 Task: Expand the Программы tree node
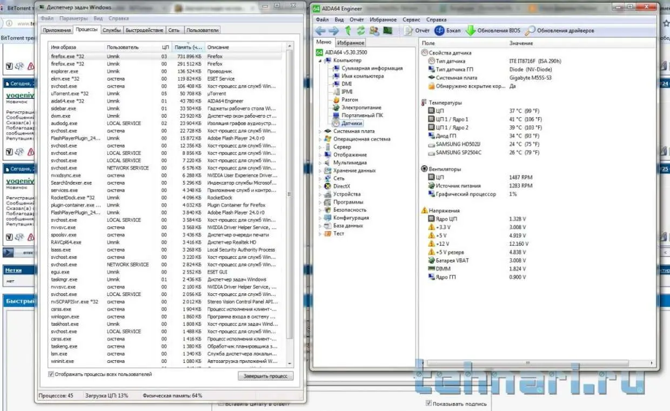320,202
